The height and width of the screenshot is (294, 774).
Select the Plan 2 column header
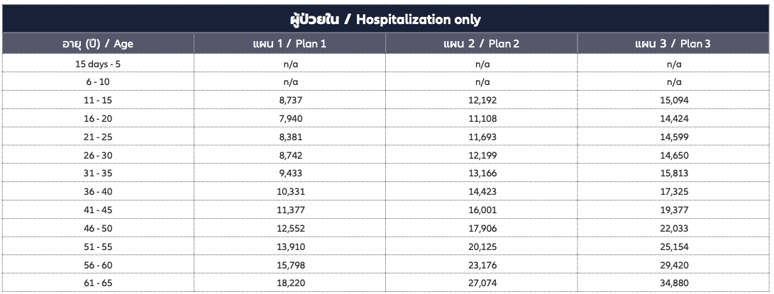tap(481, 43)
